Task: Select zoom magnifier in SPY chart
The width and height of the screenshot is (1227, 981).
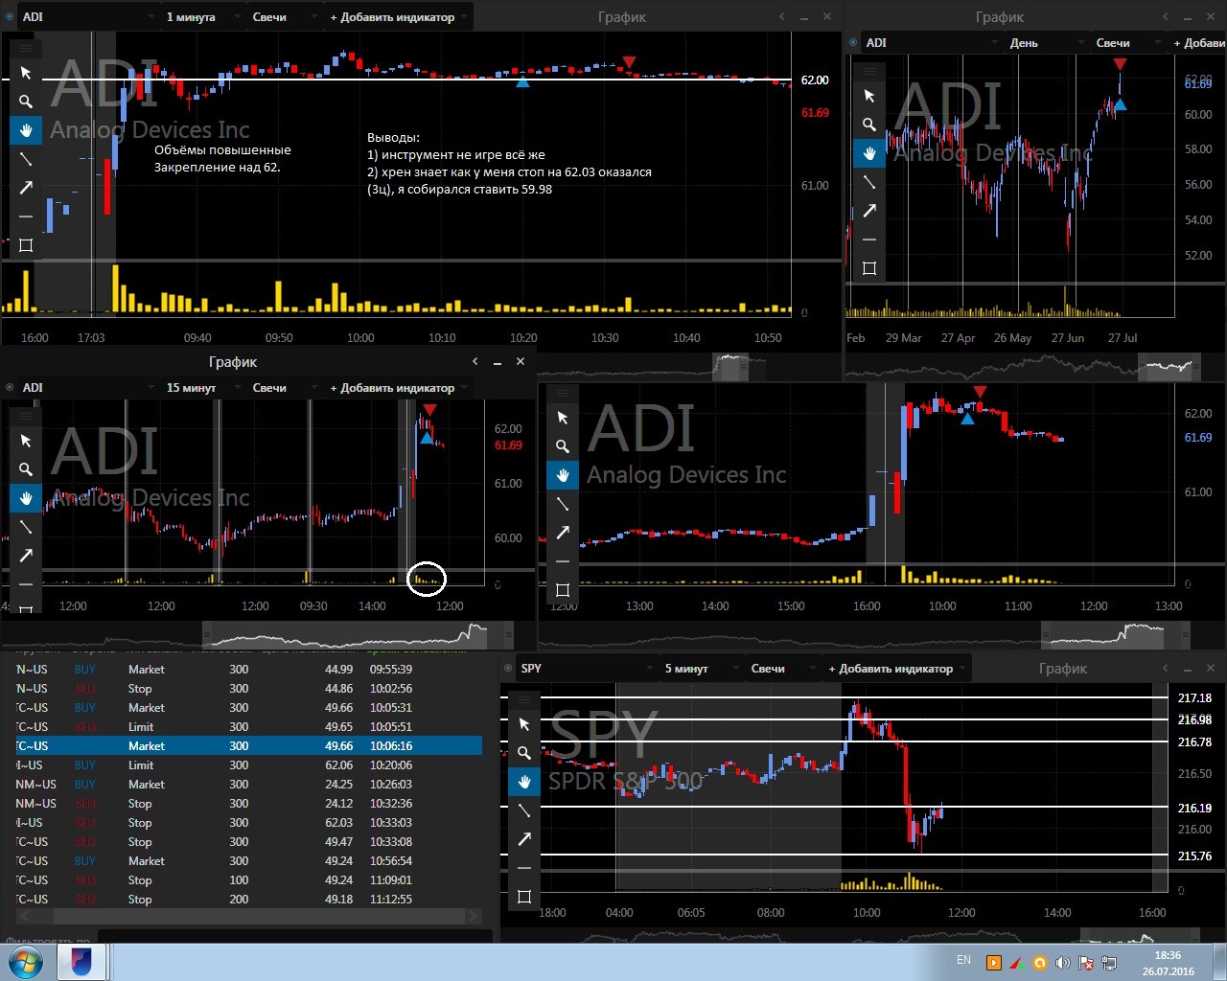Action: [x=524, y=753]
